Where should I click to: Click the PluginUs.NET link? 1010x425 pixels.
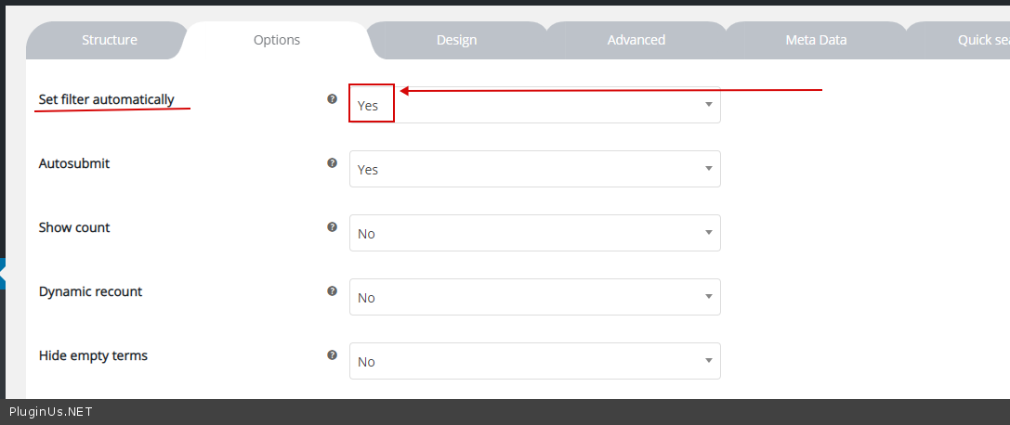[51, 412]
